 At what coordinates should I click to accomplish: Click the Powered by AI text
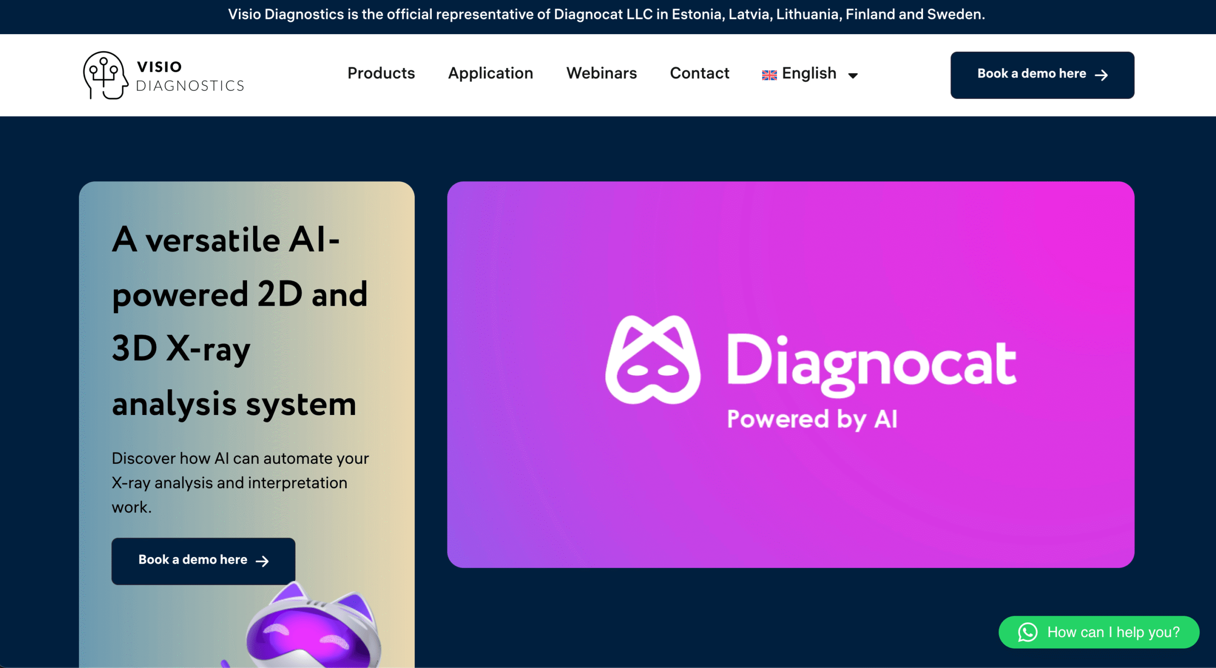812,419
